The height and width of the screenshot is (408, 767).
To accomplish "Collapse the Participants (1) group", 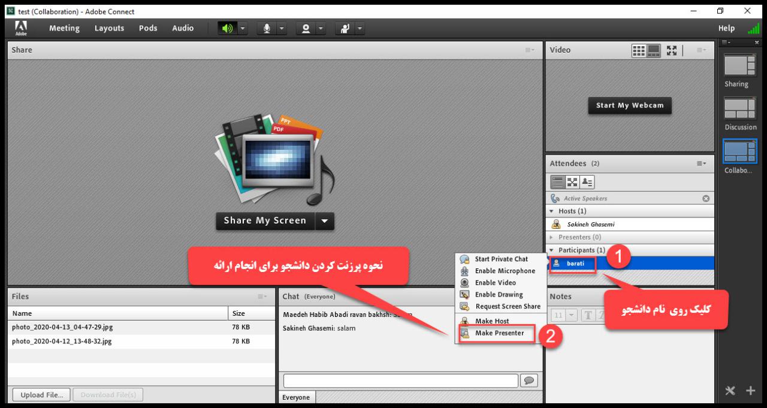I will click(x=552, y=250).
